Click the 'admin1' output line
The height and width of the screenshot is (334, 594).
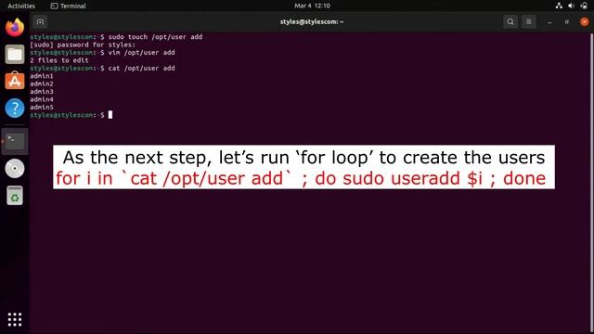(42, 76)
